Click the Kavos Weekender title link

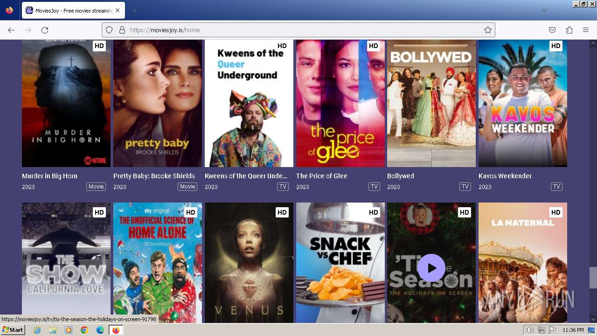point(505,176)
